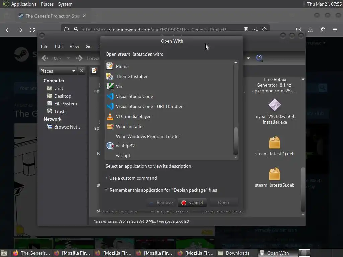The image size is (343, 257).
Task: Toggle reader view in Firefox address bar
Action: tap(246, 29)
